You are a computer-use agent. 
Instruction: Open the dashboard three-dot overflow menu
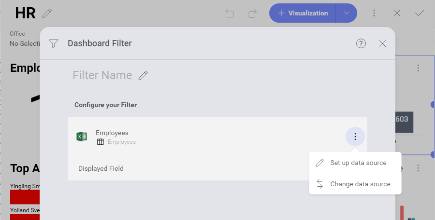374,14
